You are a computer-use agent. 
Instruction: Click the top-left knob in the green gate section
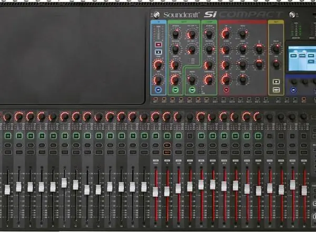[x=175, y=34]
